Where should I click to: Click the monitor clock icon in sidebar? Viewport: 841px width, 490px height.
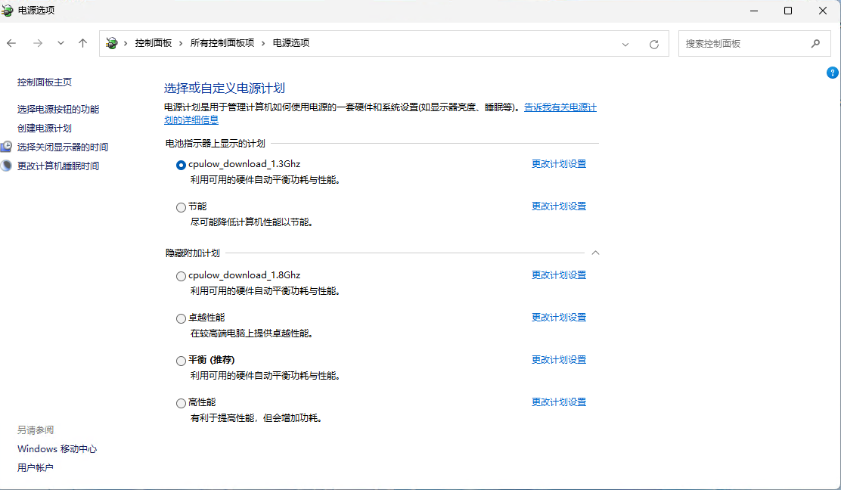tap(7, 147)
